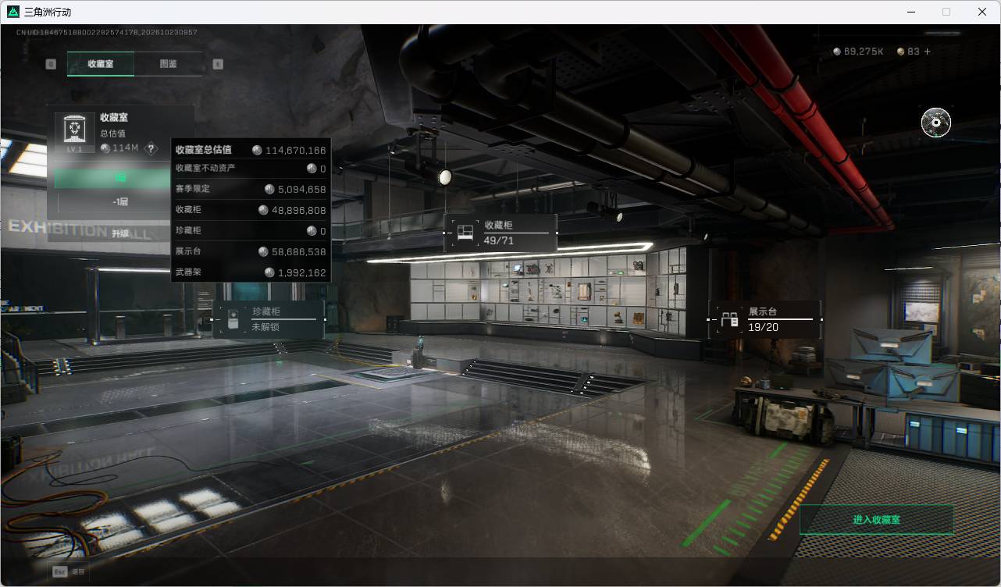The width and height of the screenshot is (1001, 587).
Task: Click the 69,275K currency amount
Action: click(864, 52)
